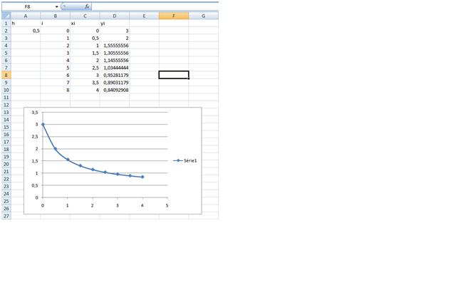This screenshot has width=456, height=285.
Task: Select cell C1 labeled xi
Action: coord(85,23)
